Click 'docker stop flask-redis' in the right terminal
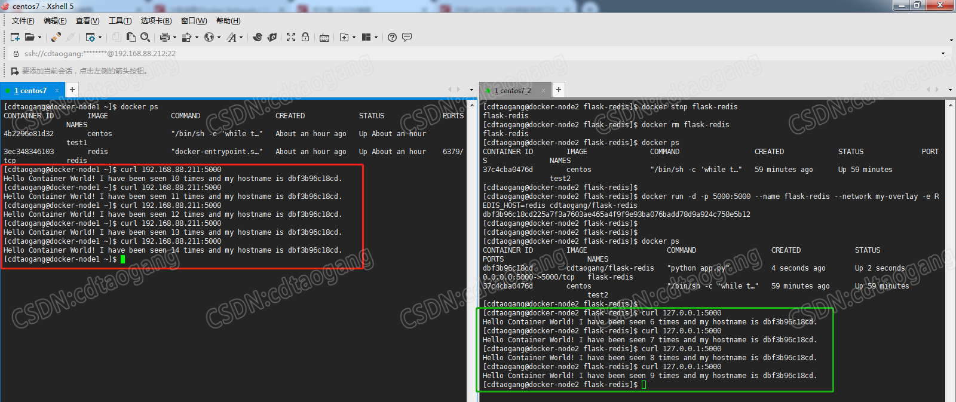The height and width of the screenshot is (402, 956). point(690,107)
